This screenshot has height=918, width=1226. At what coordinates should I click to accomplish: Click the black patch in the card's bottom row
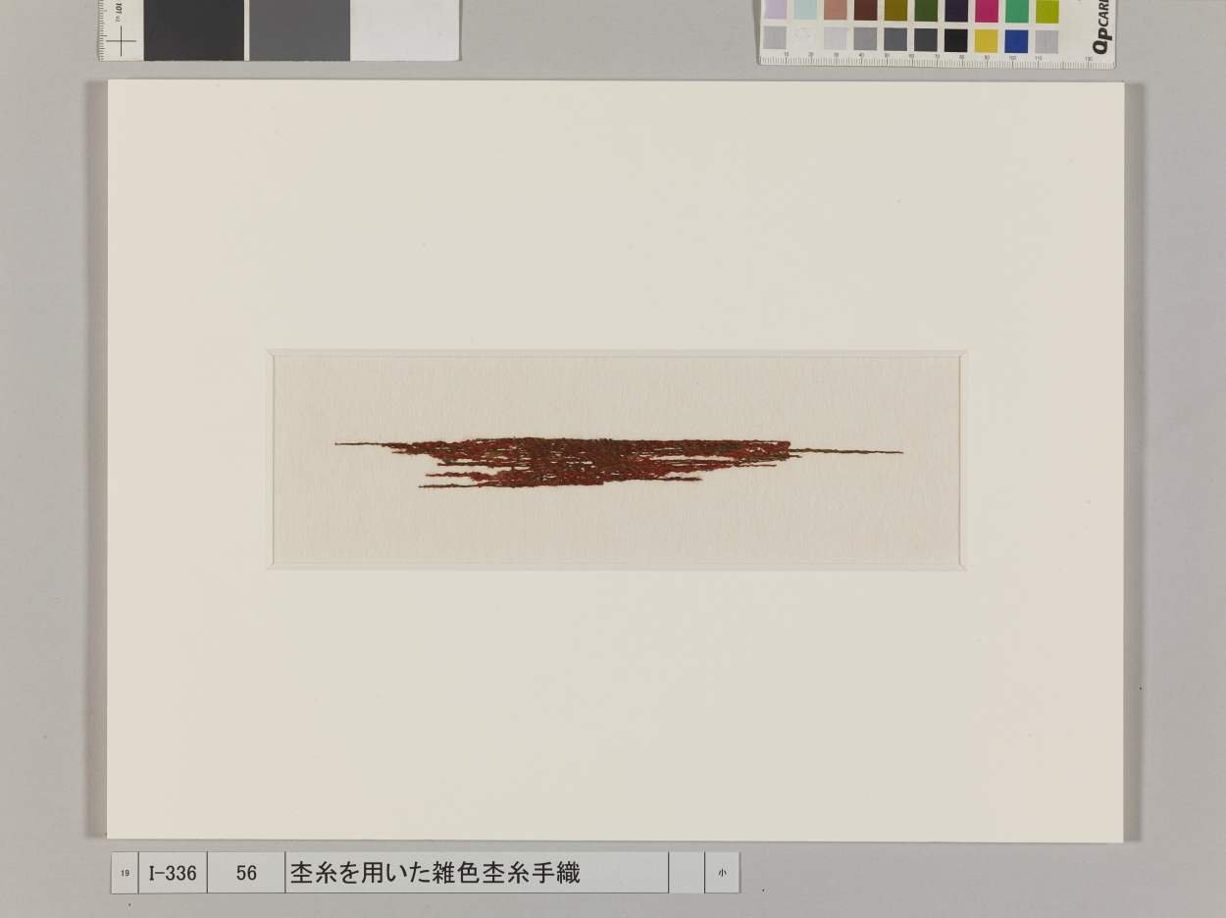pos(956,40)
